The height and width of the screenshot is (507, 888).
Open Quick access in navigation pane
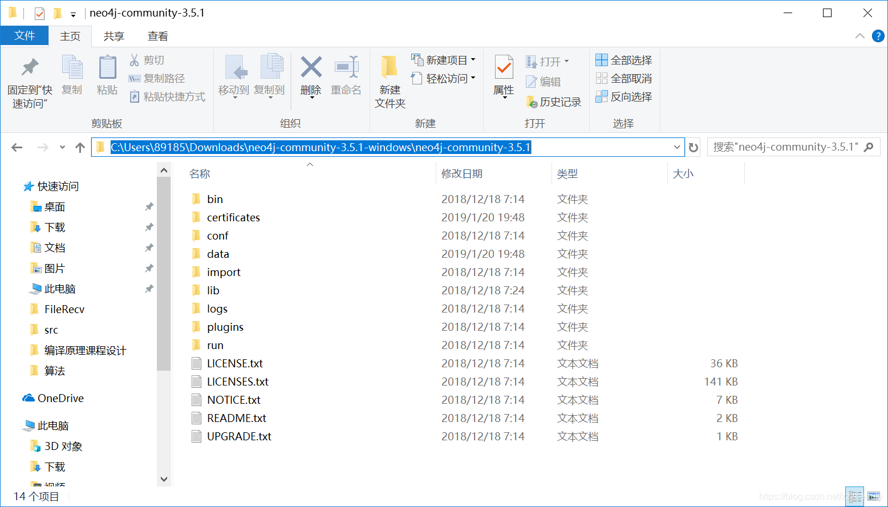click(x=58, y=186)
